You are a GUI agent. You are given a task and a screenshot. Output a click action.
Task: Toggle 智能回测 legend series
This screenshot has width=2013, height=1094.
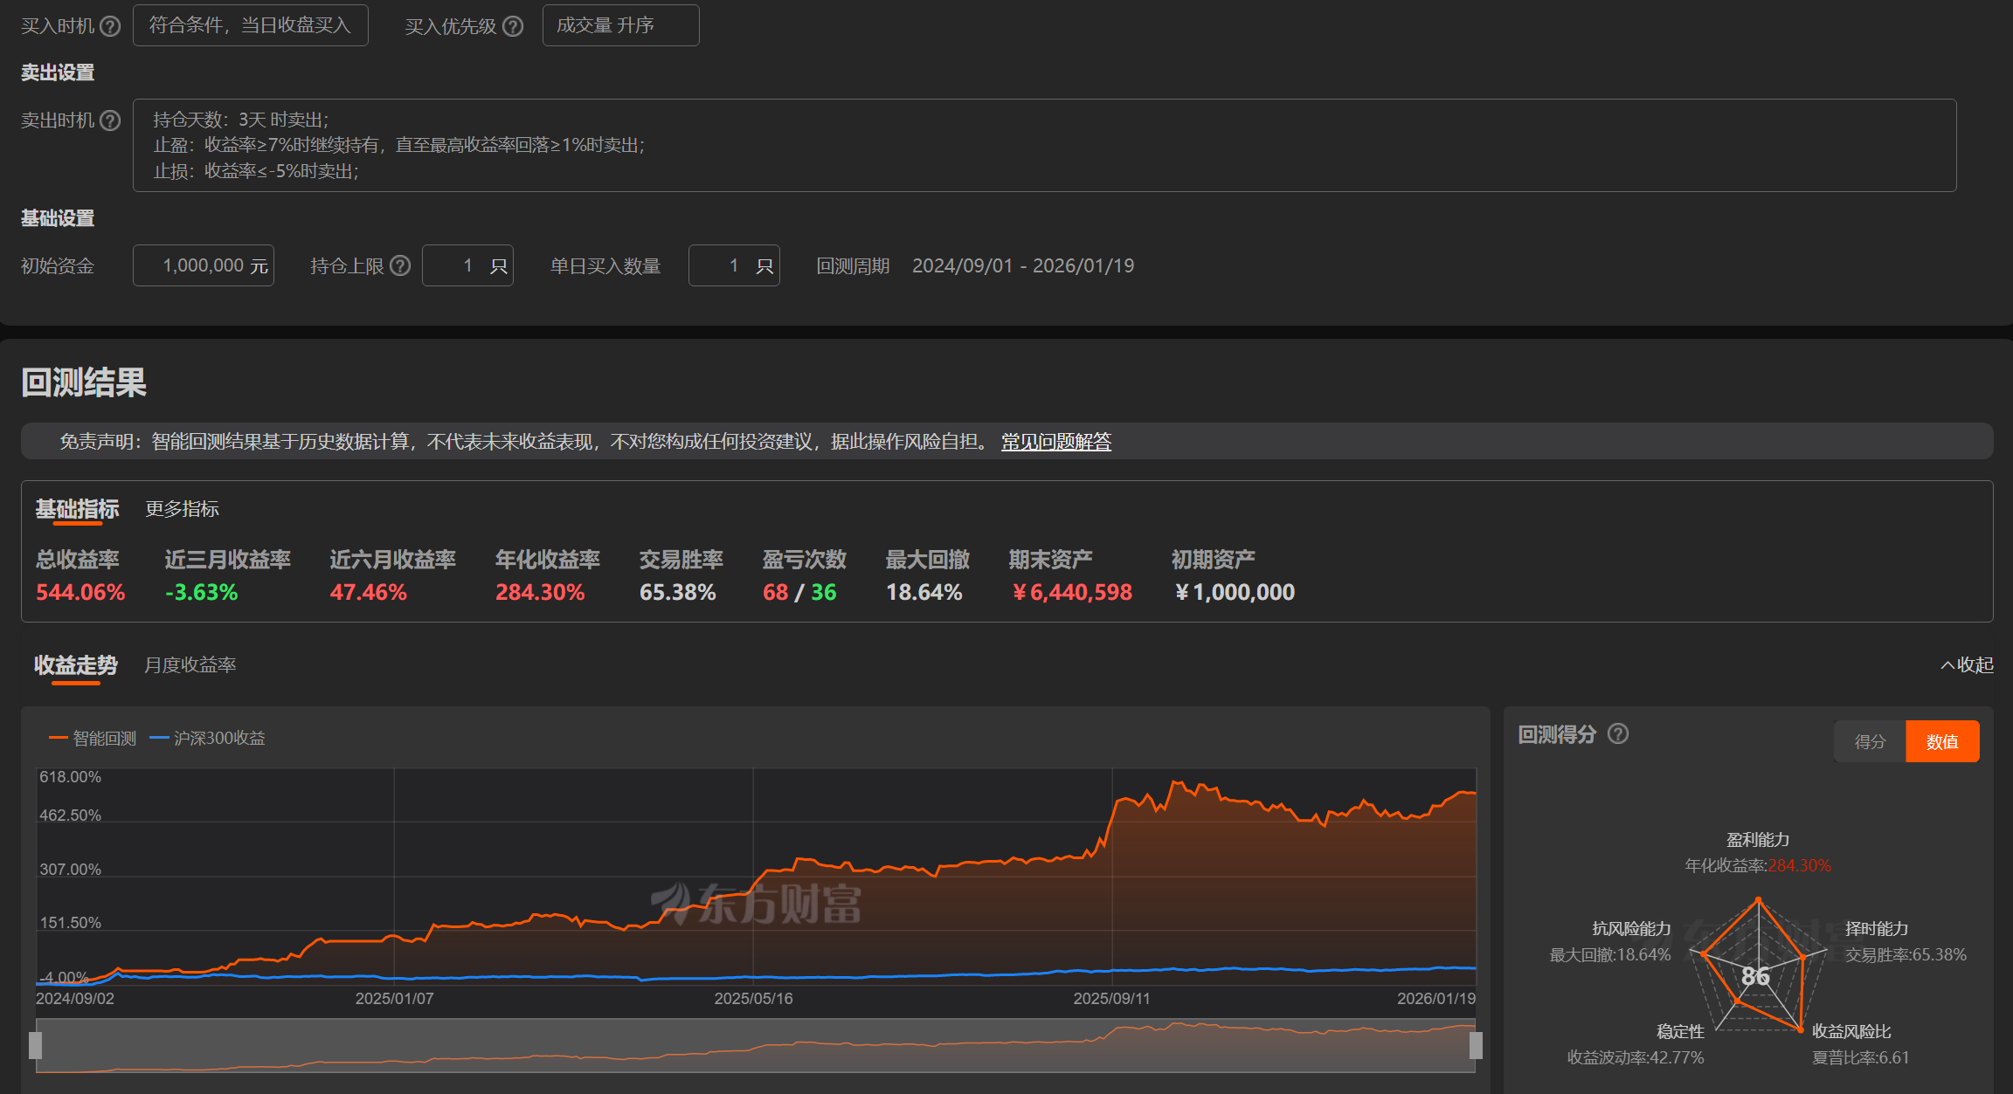(93, 739)
